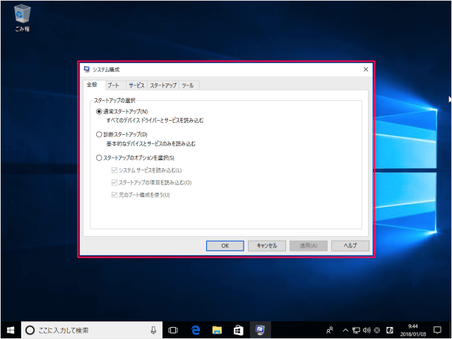Open Task View in the taskbar
The image size is (452, 339).
(x=173, y=330)
